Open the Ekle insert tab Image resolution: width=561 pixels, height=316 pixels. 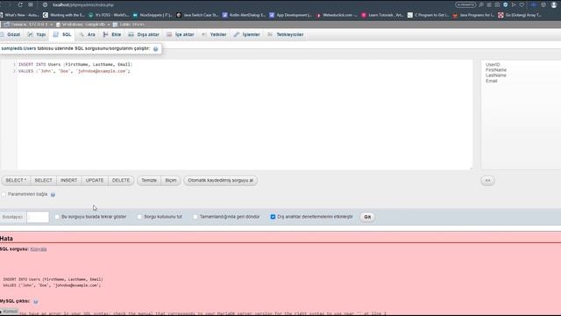pyautogui.click(x=112, y=34)
